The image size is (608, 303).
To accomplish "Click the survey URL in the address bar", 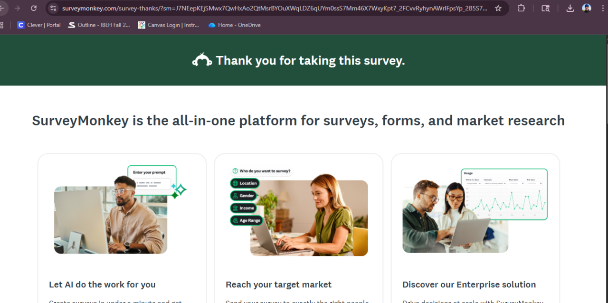I will (275, 8).
